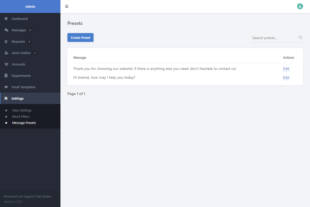Click the Presets page heading

[75, 23]
